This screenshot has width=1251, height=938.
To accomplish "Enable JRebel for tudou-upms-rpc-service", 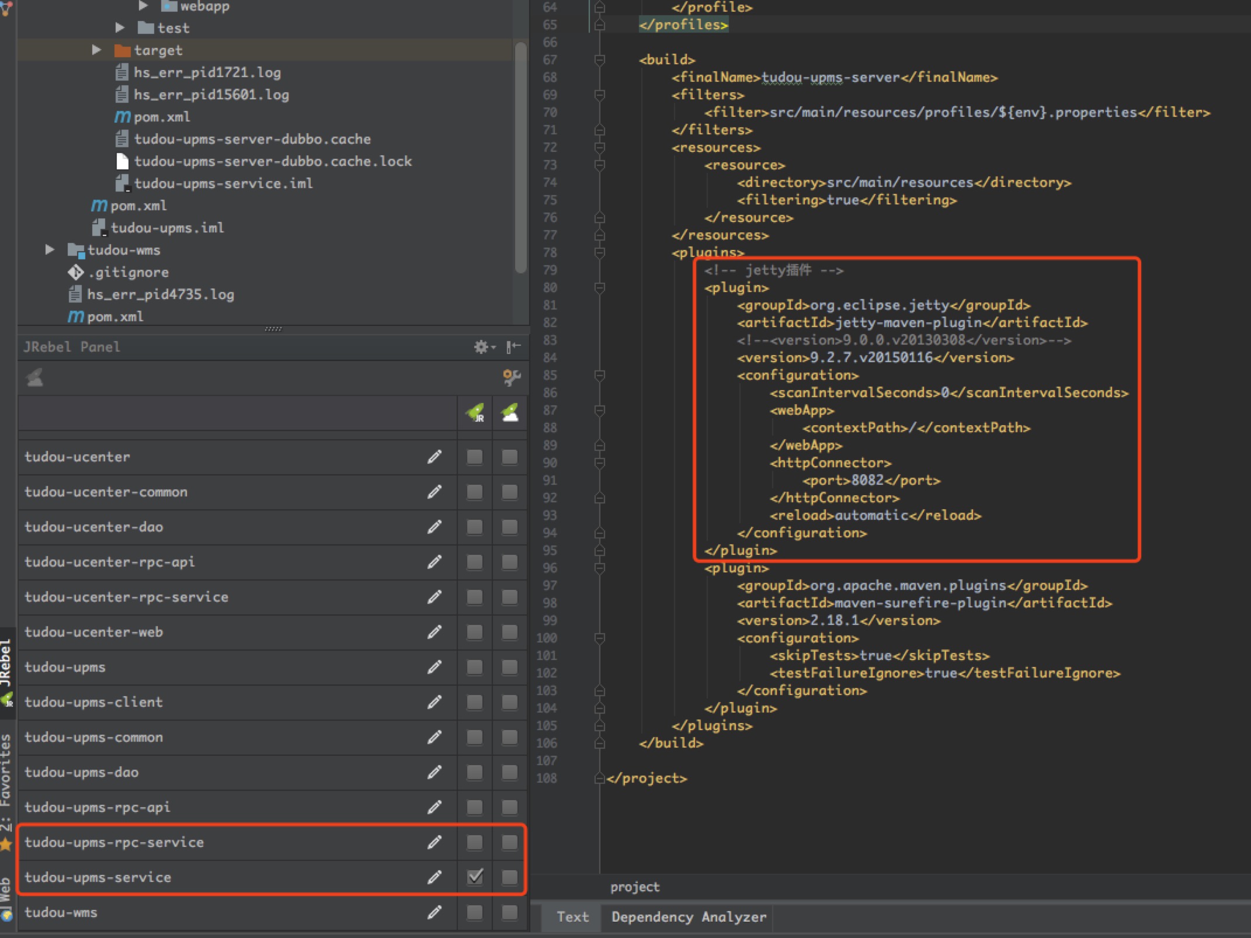I will (475, 842).
